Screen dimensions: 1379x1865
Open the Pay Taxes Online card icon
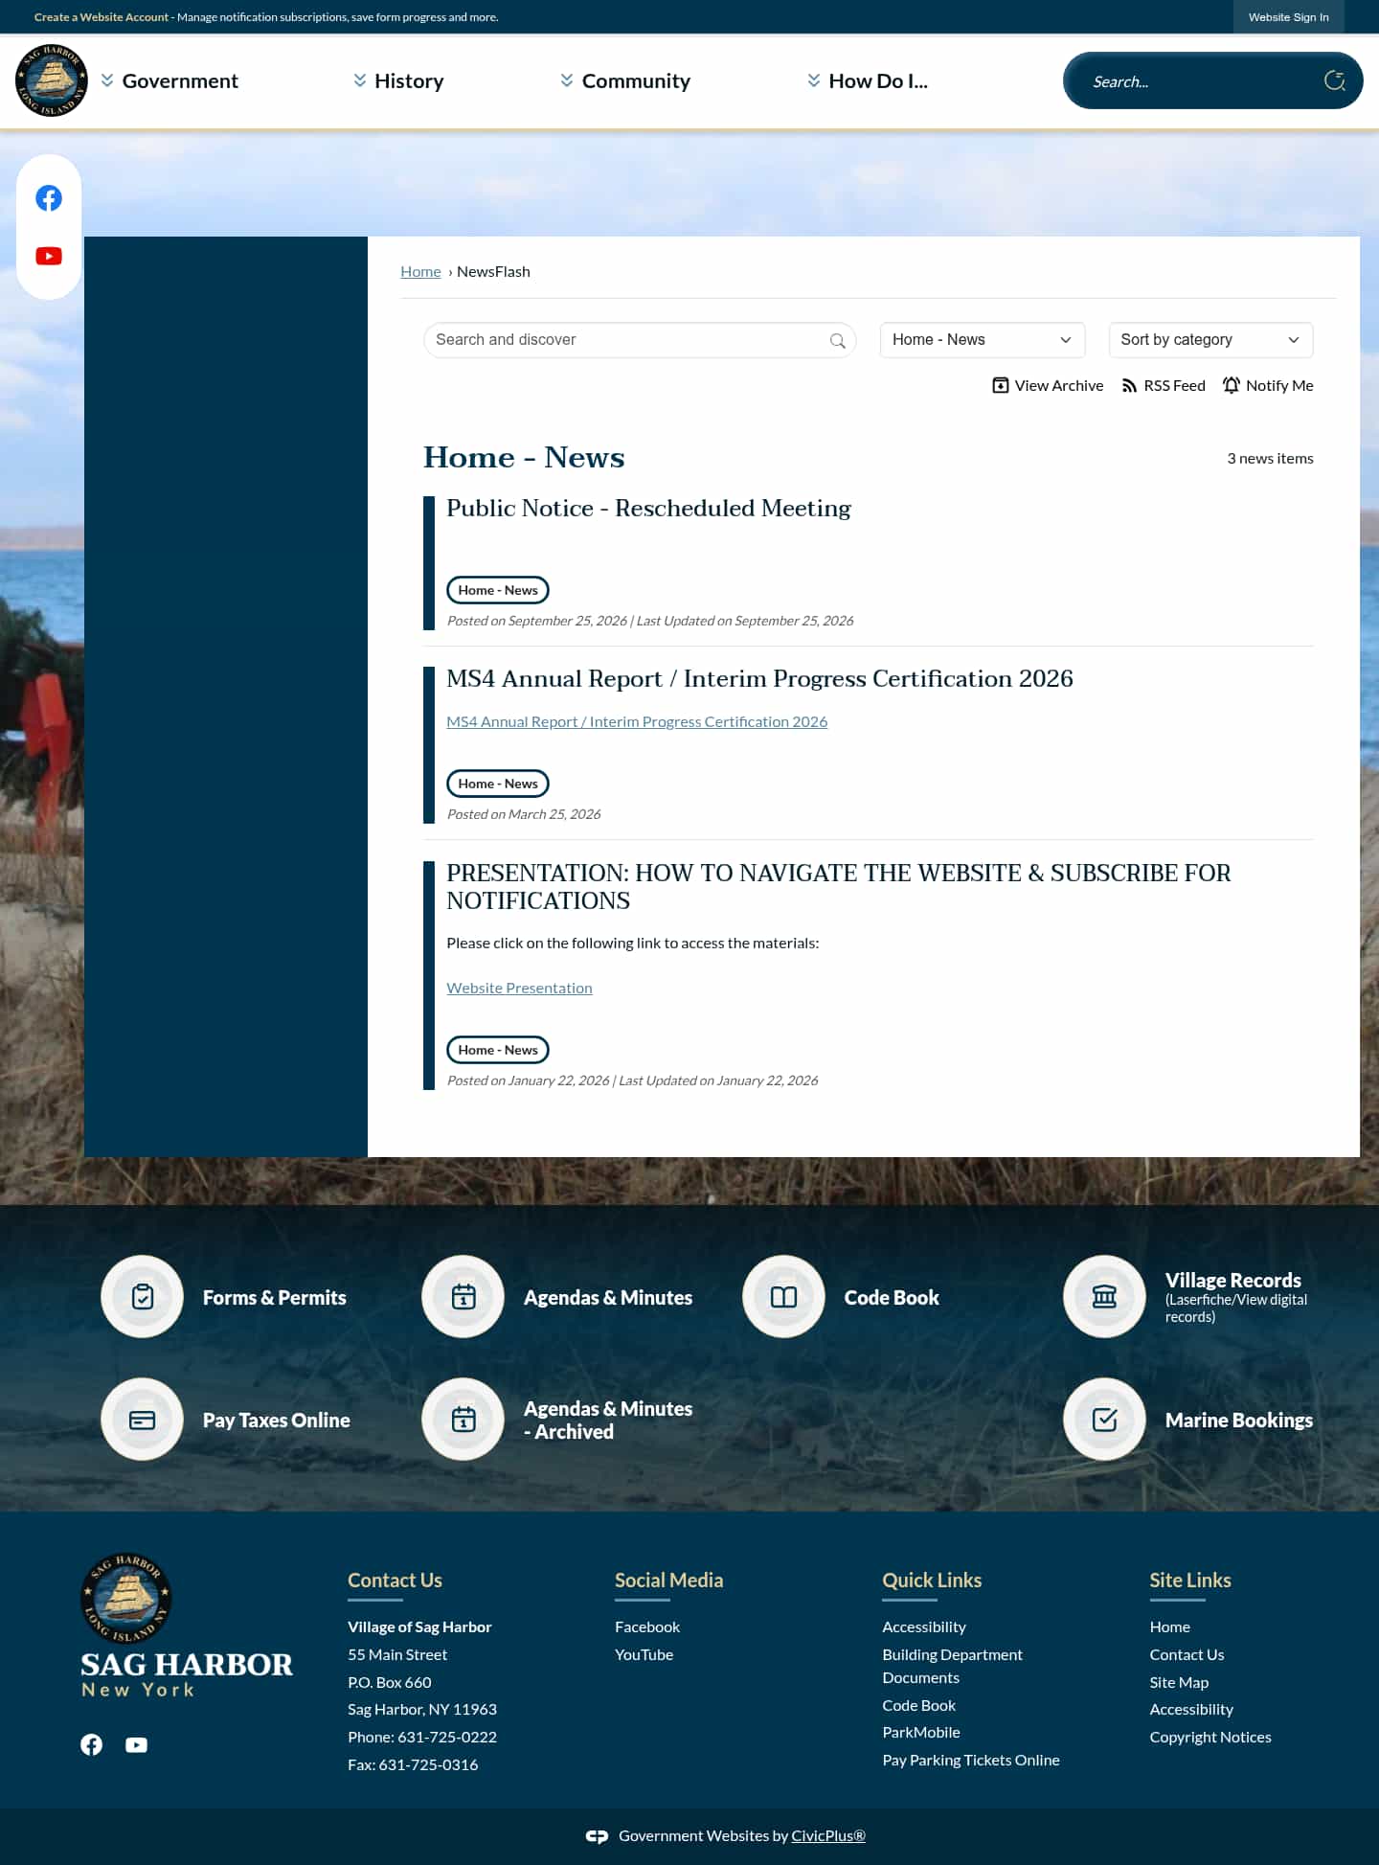coord(142,1420)
